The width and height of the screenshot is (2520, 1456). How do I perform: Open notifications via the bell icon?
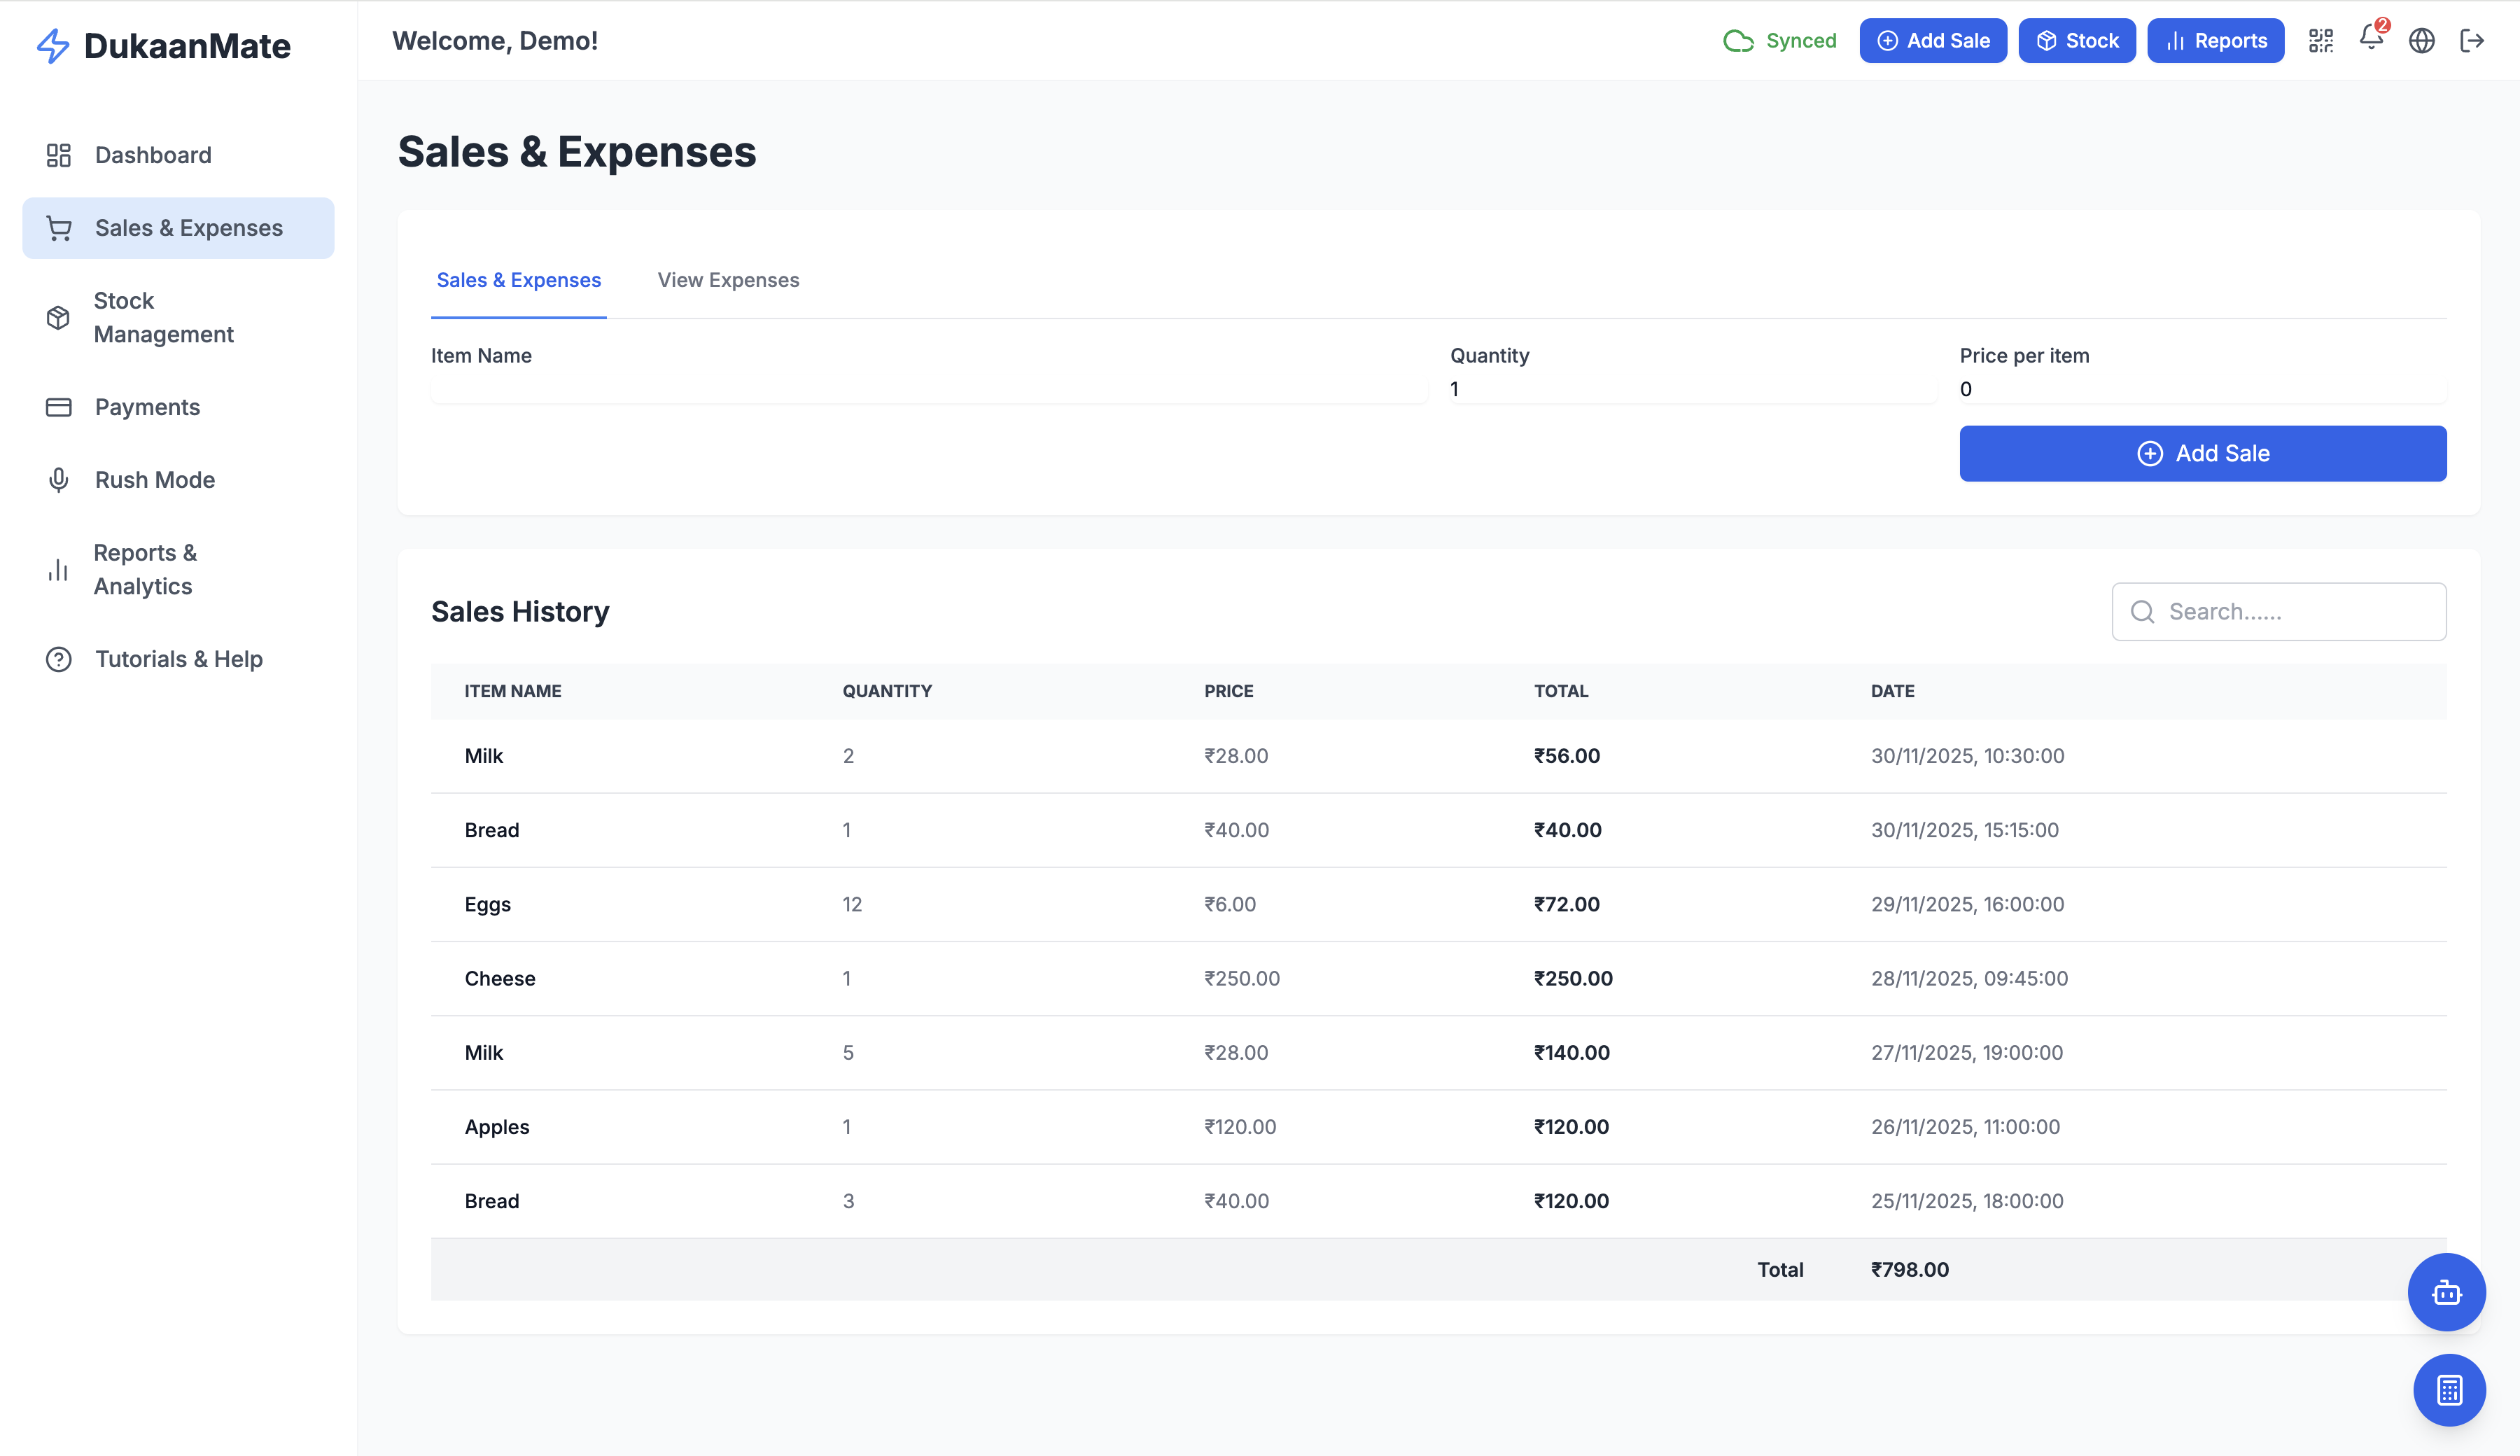(x=2371, y=40)
